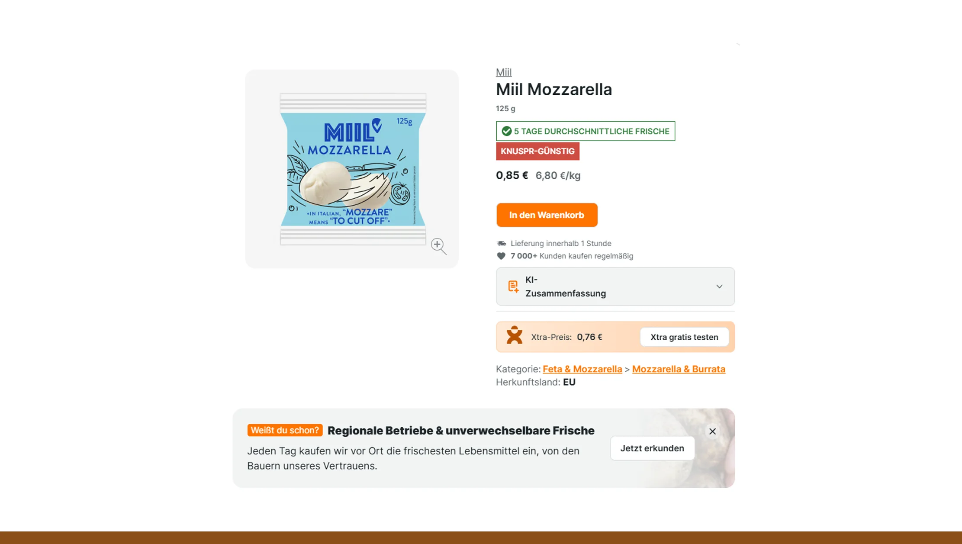Click the Miil Mozzarella product image
The width and height of the screenshot is (962, 544).
(x=352, y=169)
